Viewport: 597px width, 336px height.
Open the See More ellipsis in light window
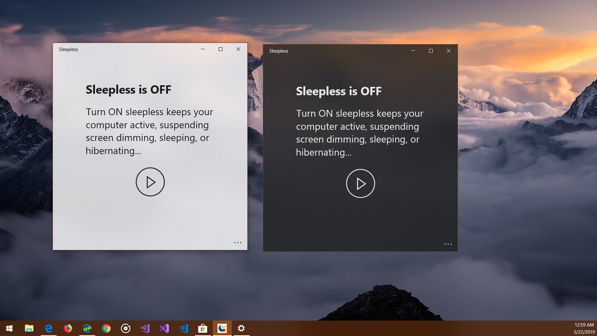pos(238,243)
